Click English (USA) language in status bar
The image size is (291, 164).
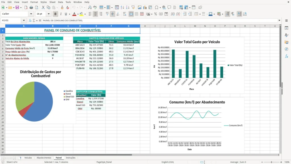[168, 162]
